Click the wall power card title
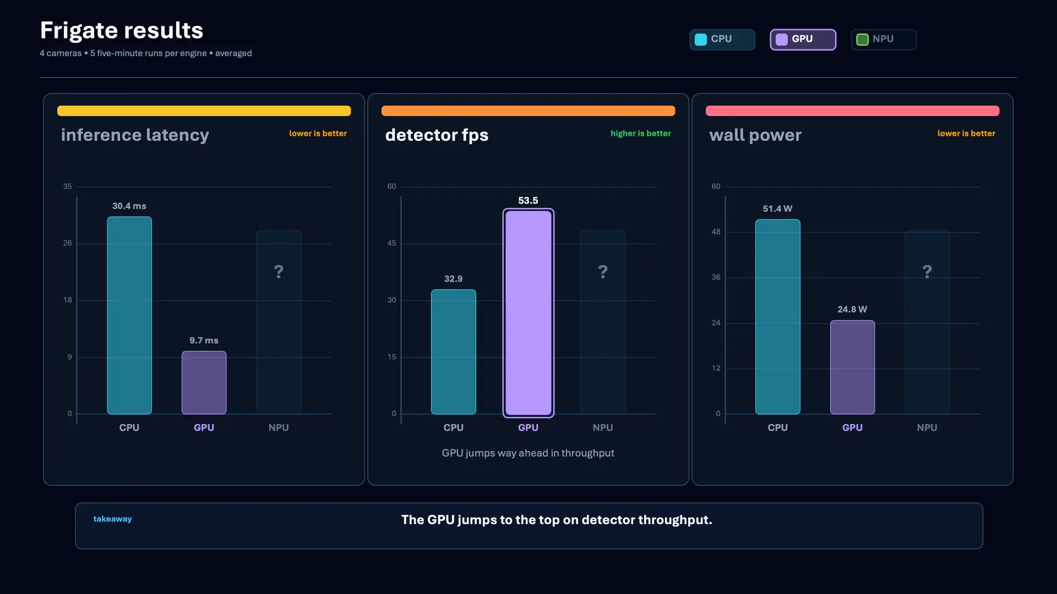The width and height of the screenshot is (1057, 594). pos(755,135)
